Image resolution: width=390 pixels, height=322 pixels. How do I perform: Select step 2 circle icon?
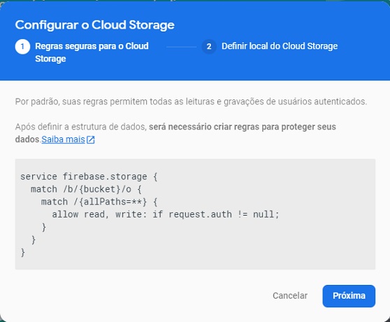point(209,47)
